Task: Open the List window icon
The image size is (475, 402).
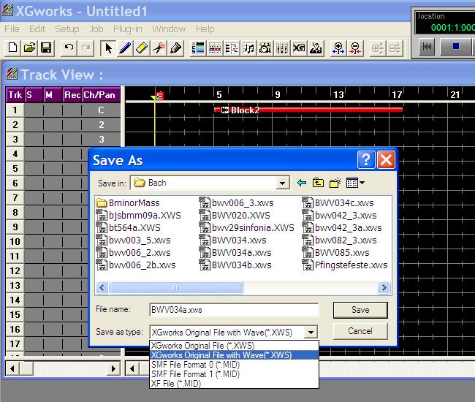Action: click(x=232, y=48)
